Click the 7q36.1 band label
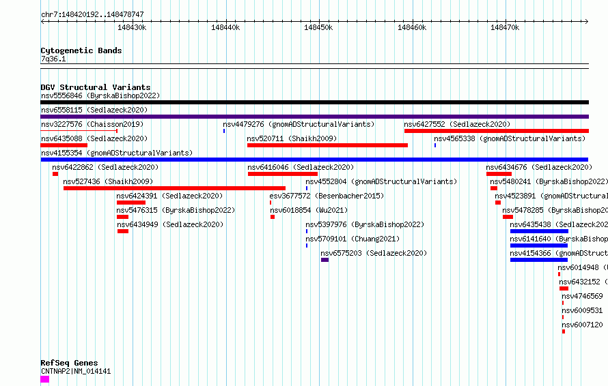Image resolution: width=608 pixels, height=386 pixels. tap(53, 59)
